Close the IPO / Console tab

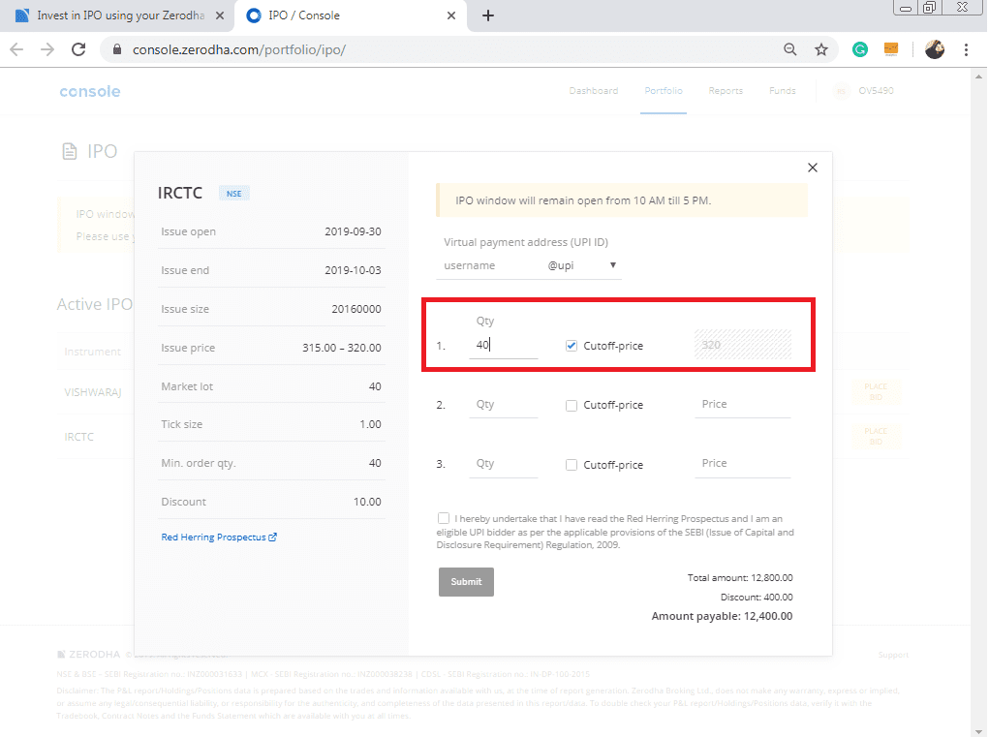451,15
